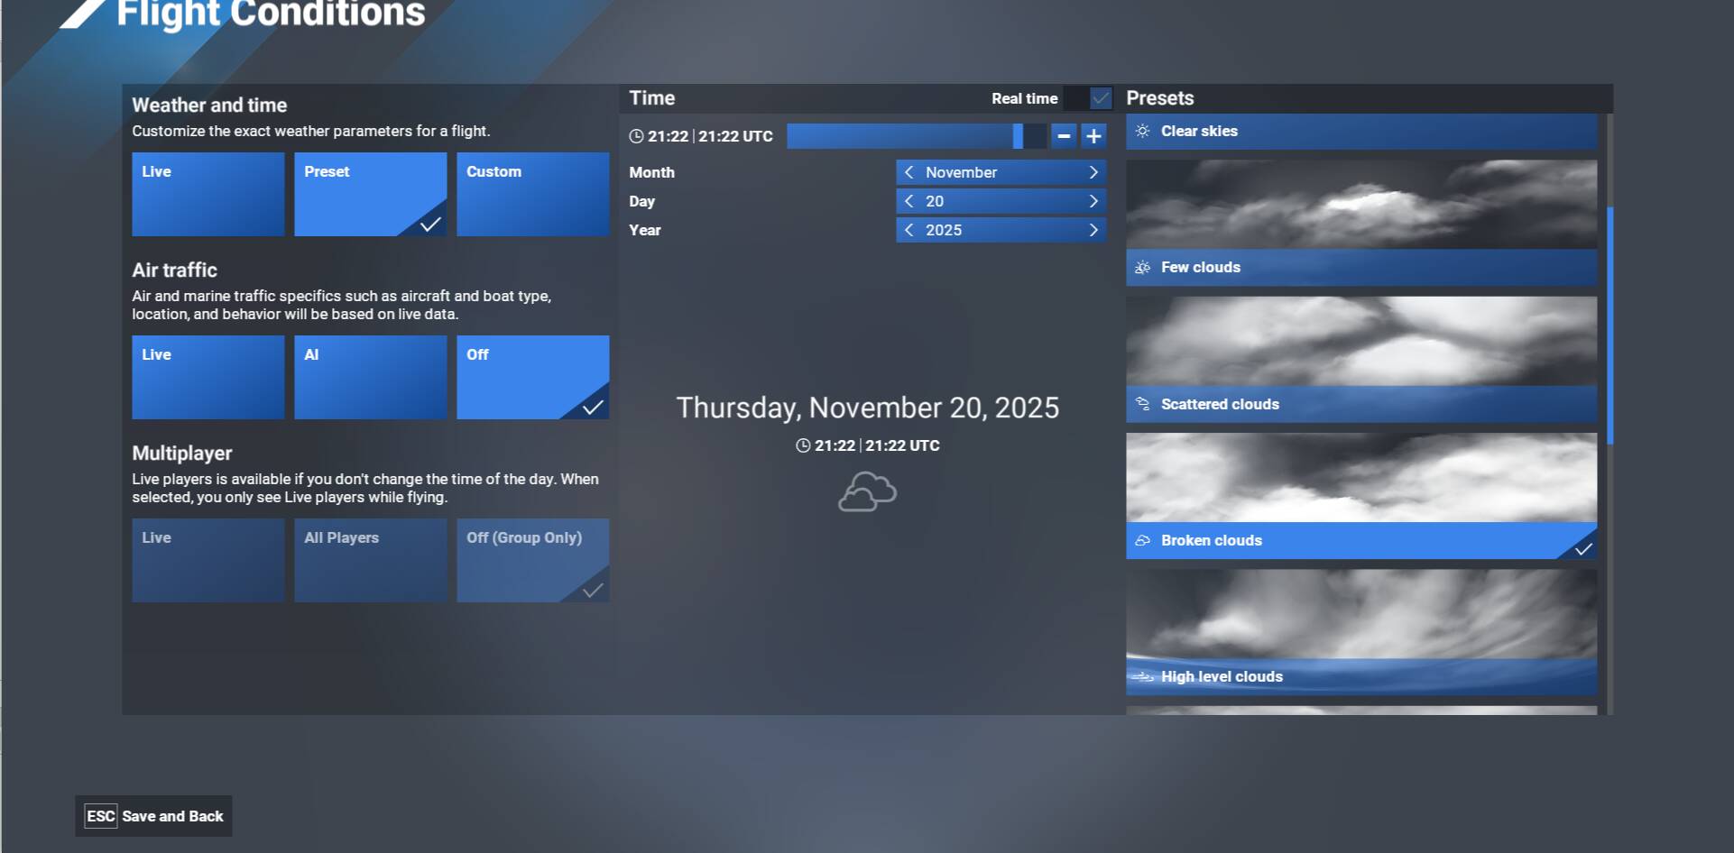The width and height of the screenshot is (1734, 853).
Task: Open the Month selector showing November
Action: (1001, 172)
